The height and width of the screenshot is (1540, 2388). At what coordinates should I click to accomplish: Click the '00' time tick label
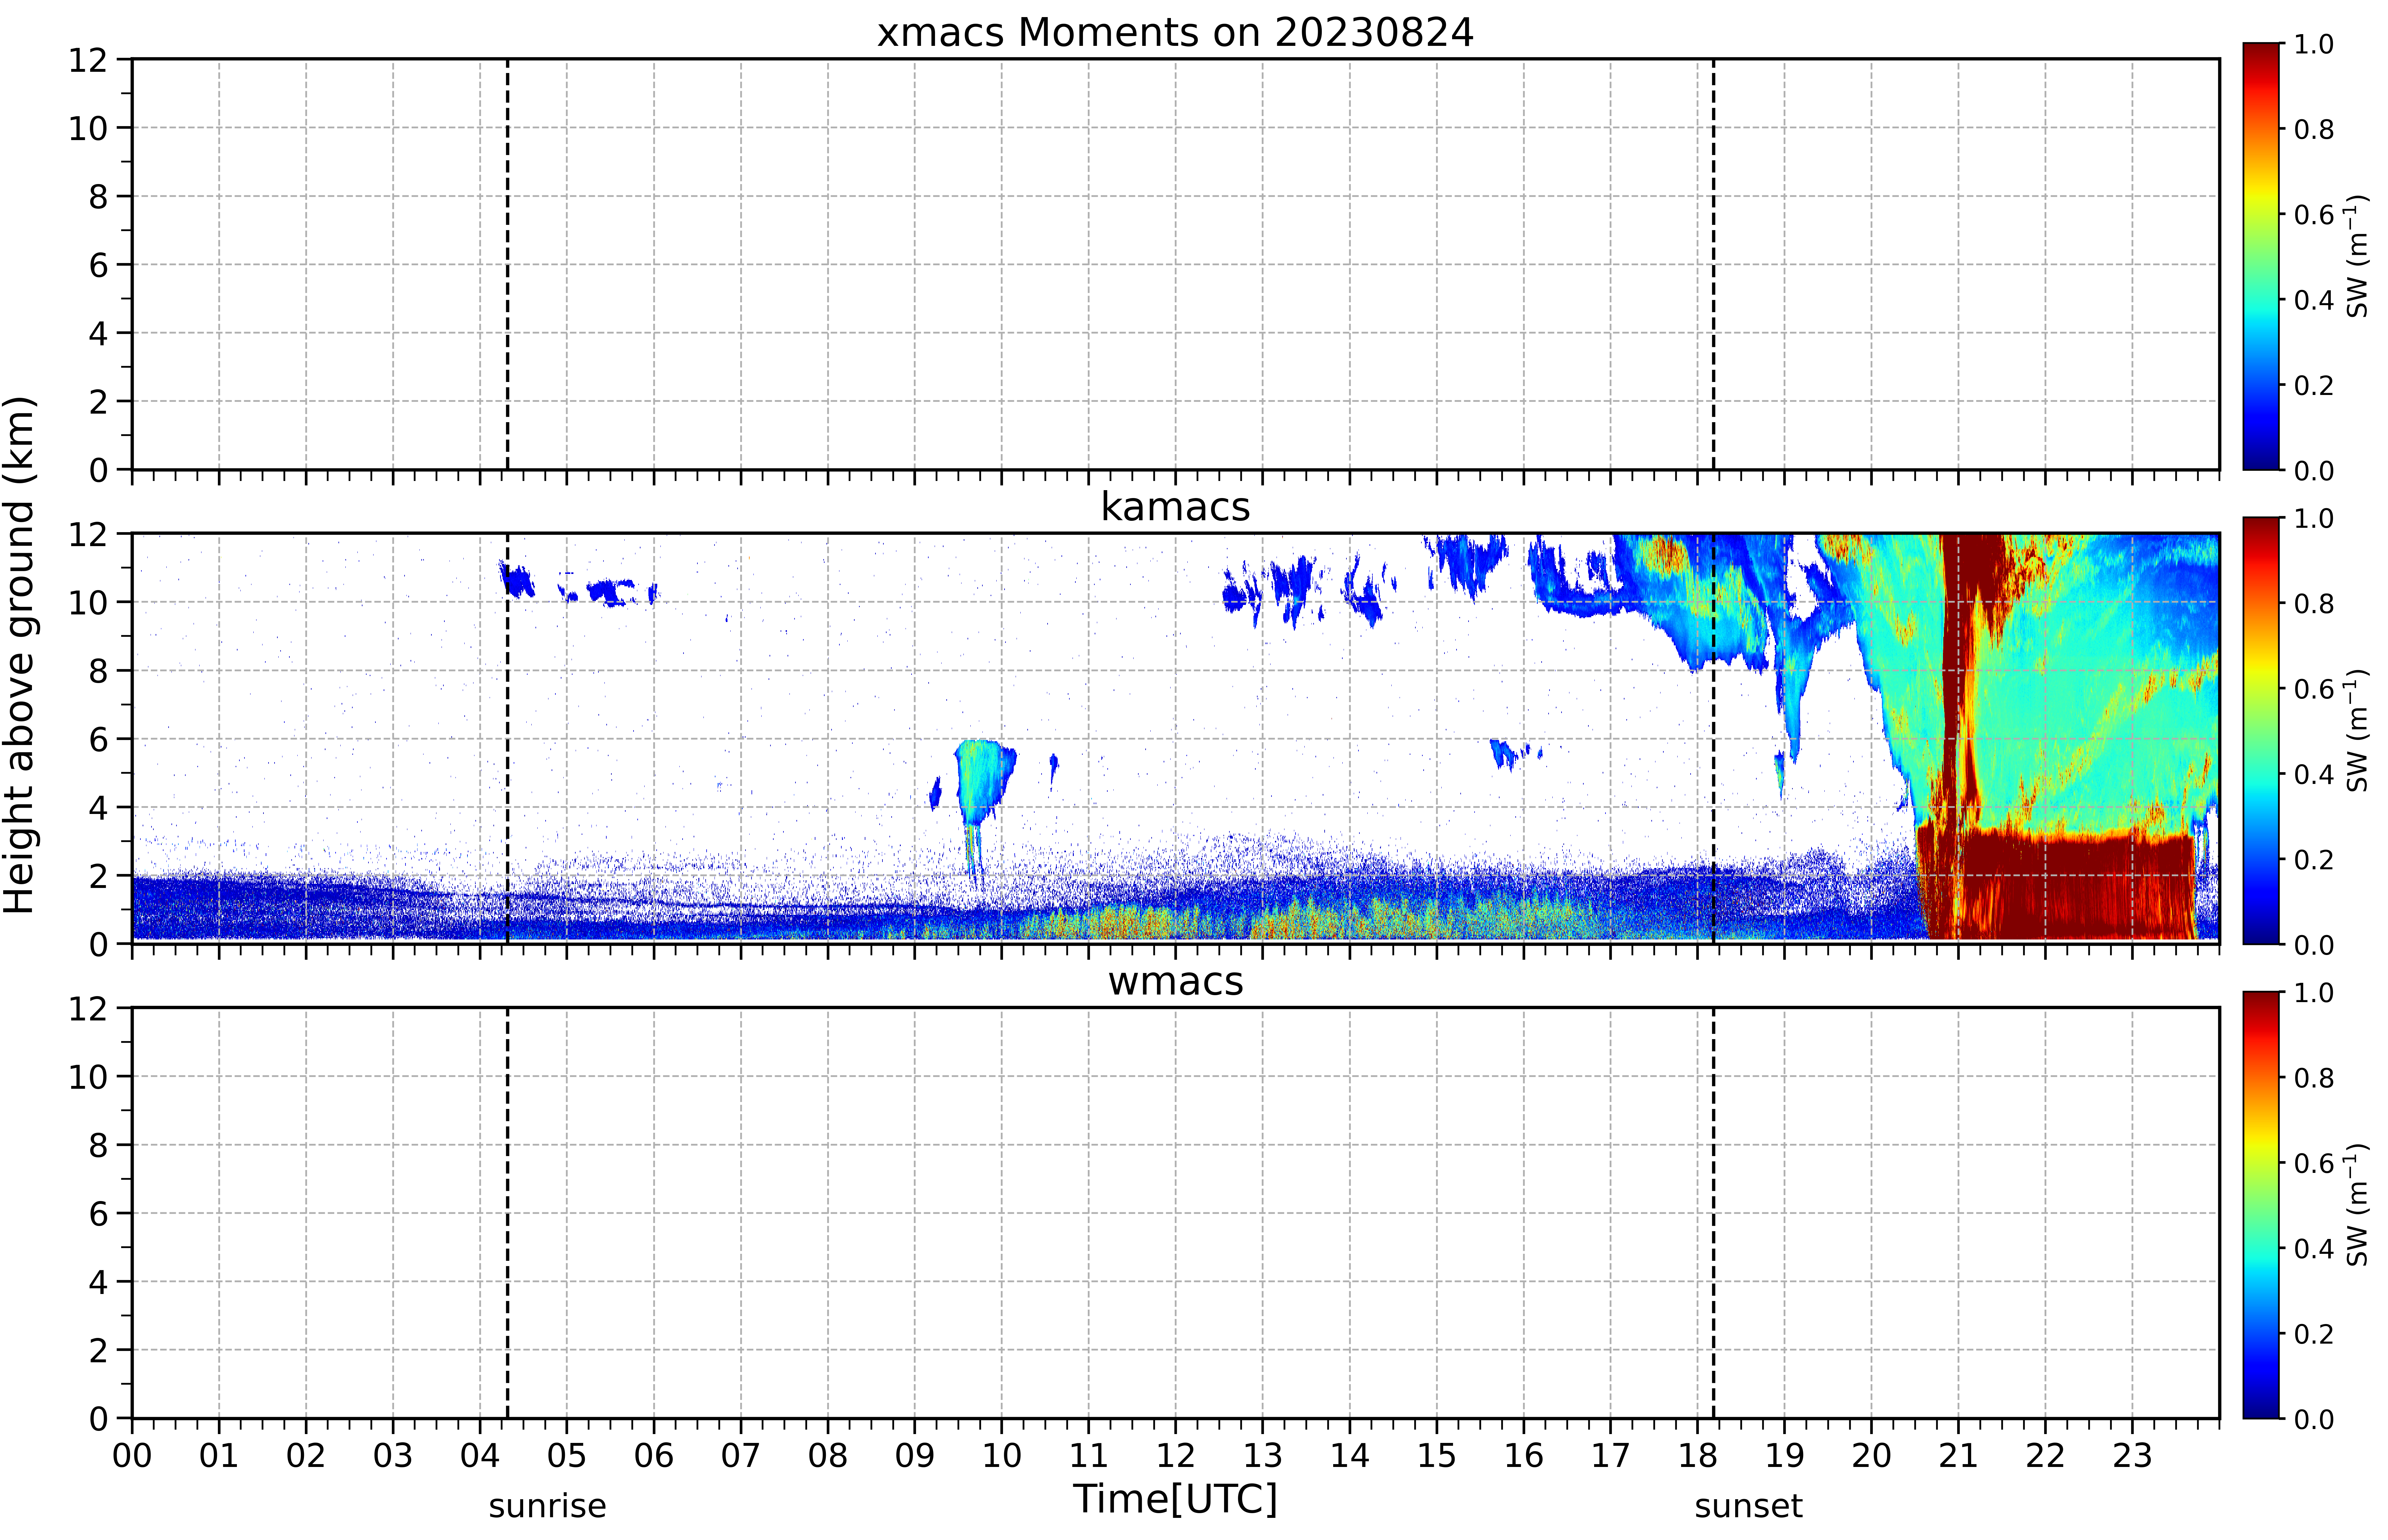[132, 1456]
